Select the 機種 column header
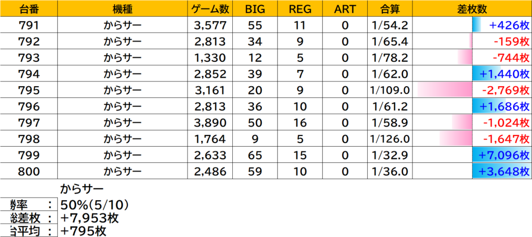This screenshot has height=237, width=532. coord(122,9)
